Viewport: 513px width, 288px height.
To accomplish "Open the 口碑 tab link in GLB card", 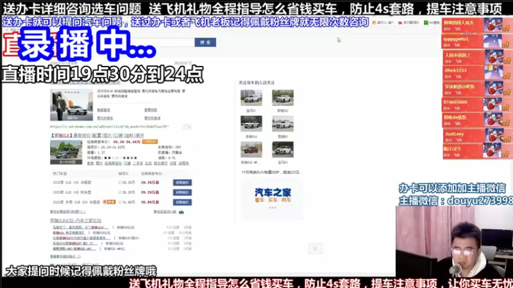I will [127, 163].
